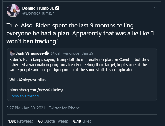Open the @josh_wingrove handle
Screen dimensions: 165x126
click(x=65, y=53)
